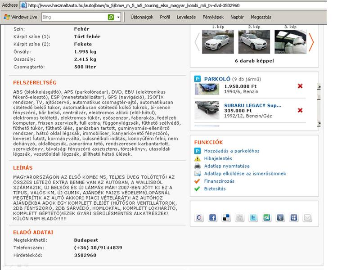Click the Hirdetéskód value 3502960
This screenshot has width=360, height=270.
click(x=85, y=255)
